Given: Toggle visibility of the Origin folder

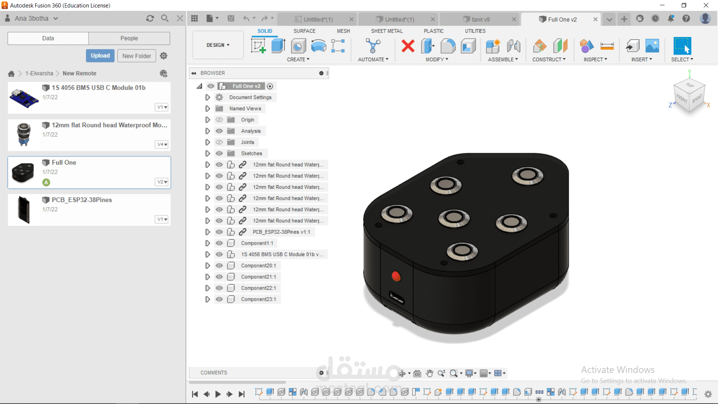Looking at the screenshot, I should [219, 120].
